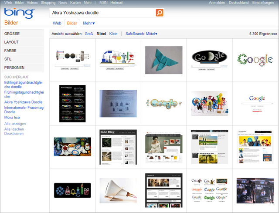Click the orange search magnifier button
The height and width of the screenshot is (213, 279).
160,13
